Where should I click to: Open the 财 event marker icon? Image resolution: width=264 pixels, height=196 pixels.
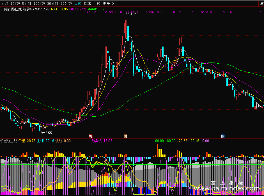tap(223, 136)
